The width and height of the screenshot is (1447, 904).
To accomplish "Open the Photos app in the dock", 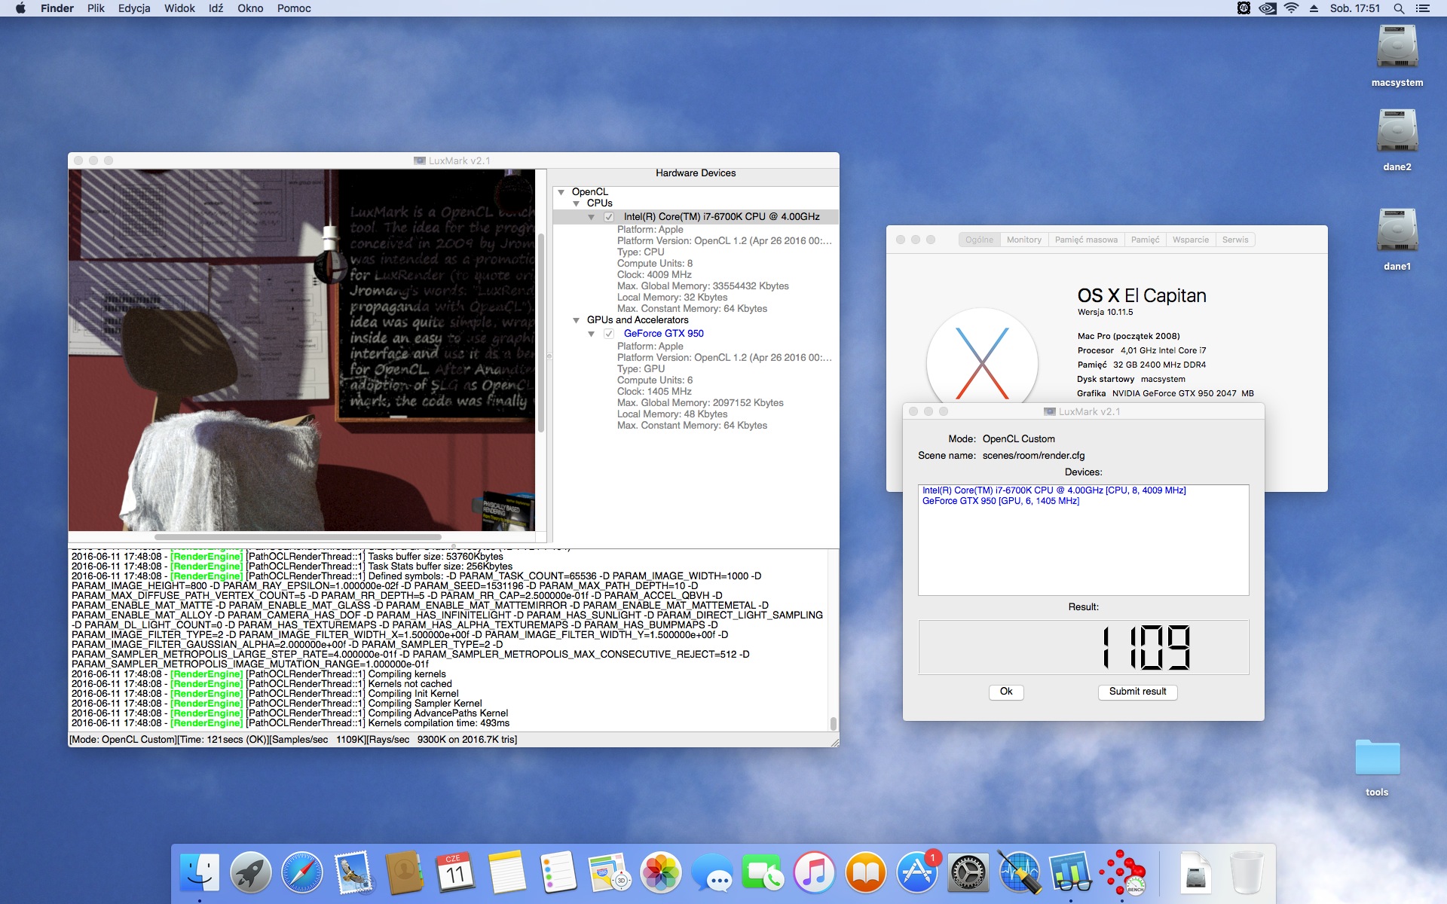I will 661,872.
